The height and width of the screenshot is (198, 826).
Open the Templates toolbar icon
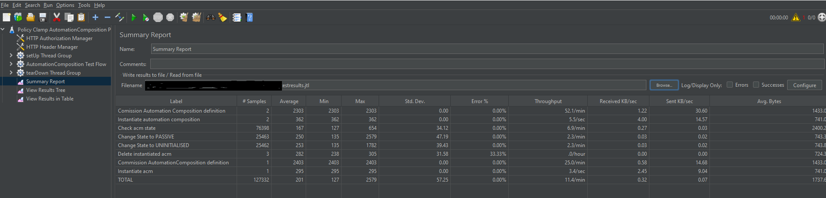point(18,17)
